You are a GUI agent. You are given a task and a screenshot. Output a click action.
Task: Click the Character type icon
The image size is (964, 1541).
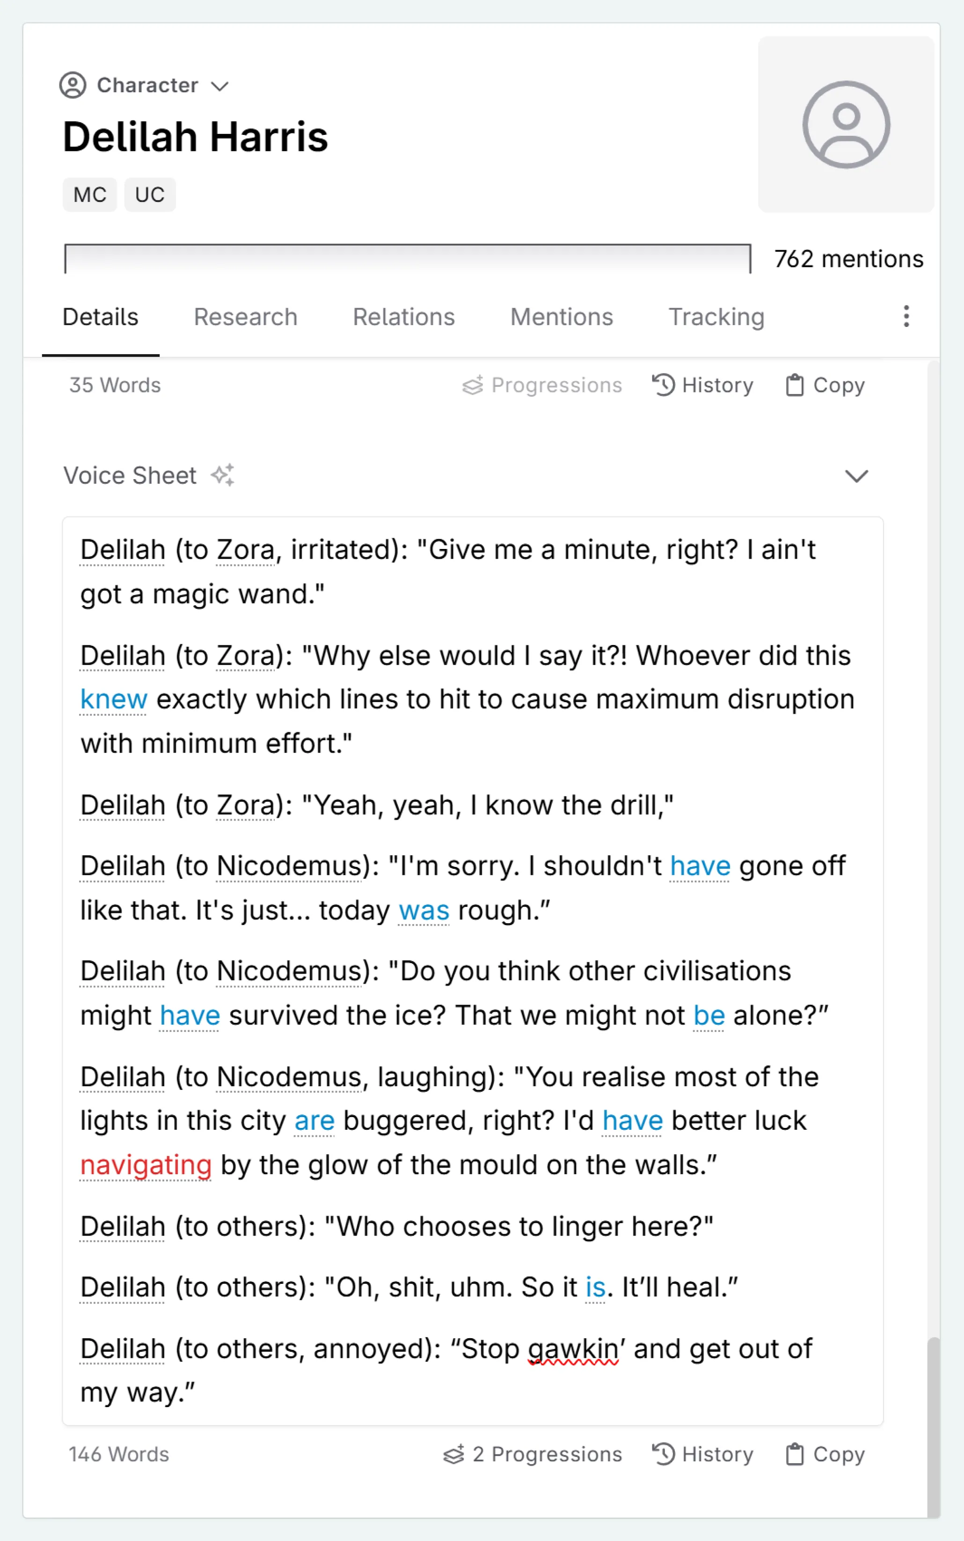click(73, 85)
